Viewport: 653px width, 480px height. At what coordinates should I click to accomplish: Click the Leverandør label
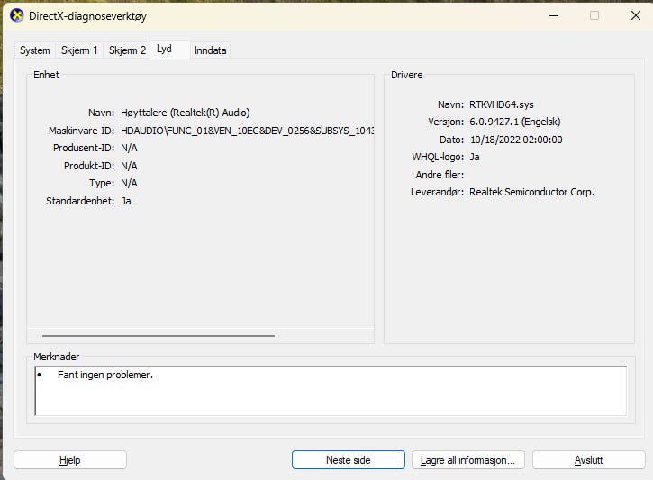(x=437, y=192)
